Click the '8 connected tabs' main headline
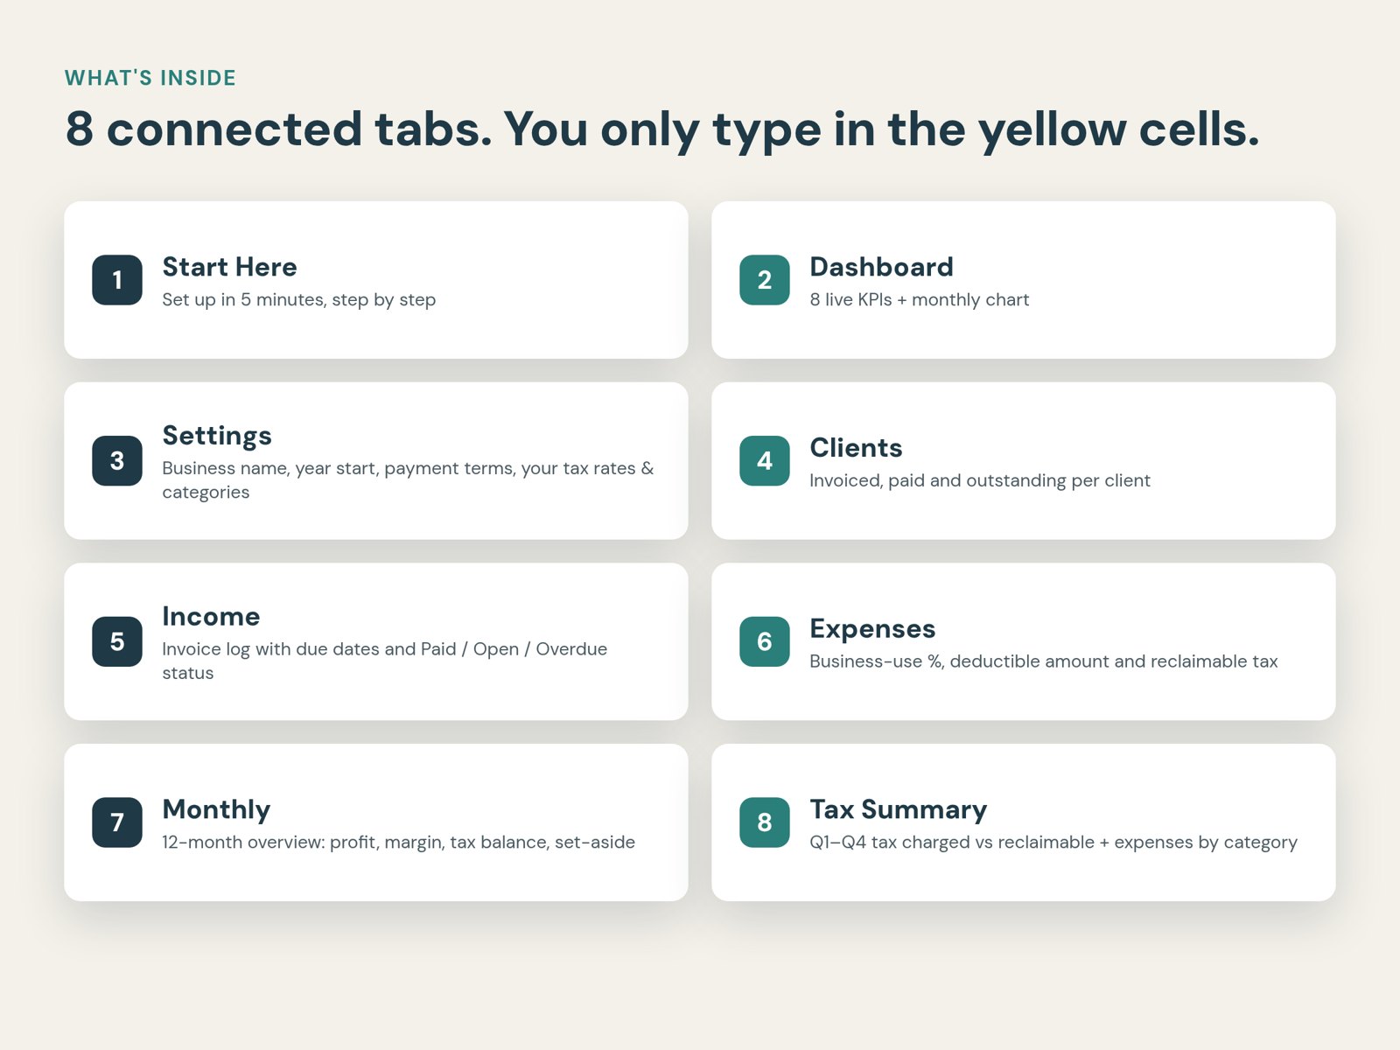The width and height of the screenshot is (1400, 1050). pos(662,129)
